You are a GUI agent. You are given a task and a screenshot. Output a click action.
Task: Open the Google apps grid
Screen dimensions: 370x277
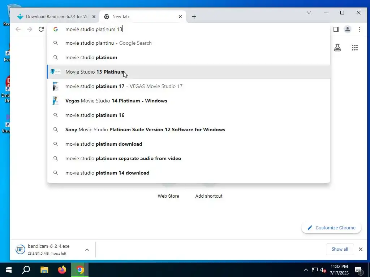(355, 48)
